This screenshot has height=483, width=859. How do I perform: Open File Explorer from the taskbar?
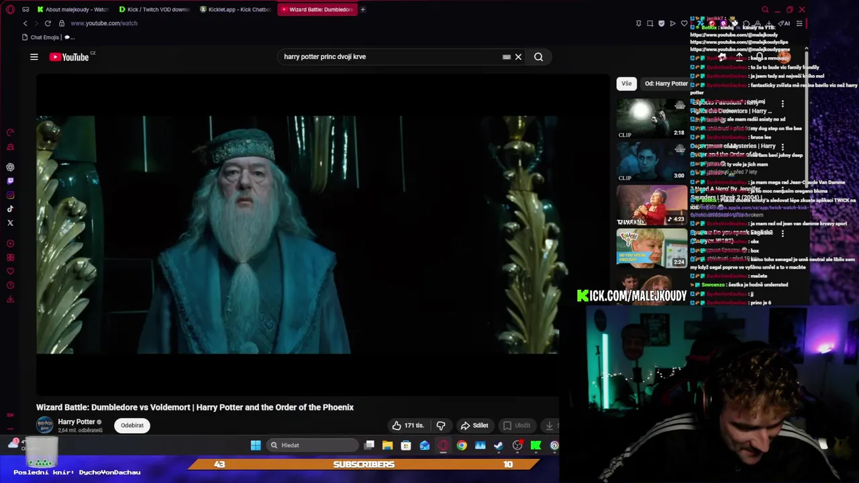[x=387, y=445]
